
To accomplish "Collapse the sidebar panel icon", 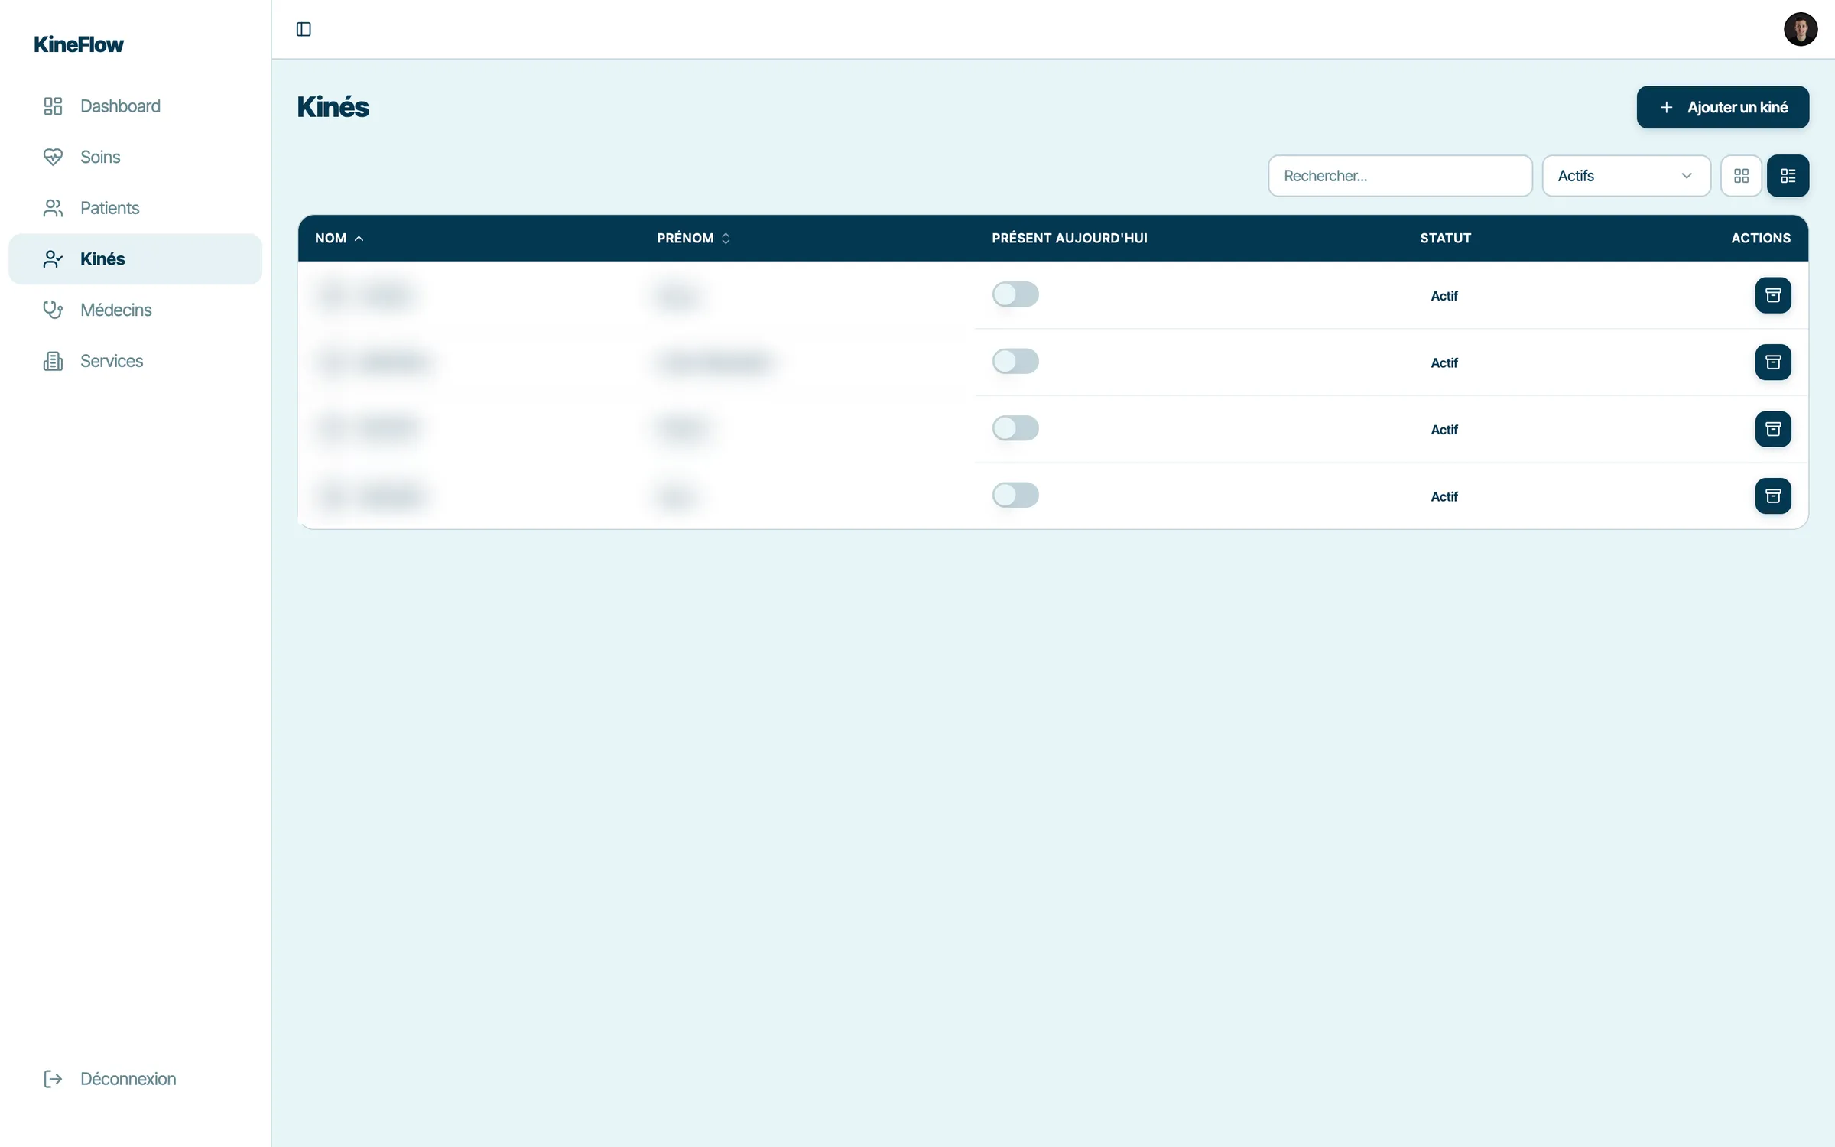I will pos(304,29).
